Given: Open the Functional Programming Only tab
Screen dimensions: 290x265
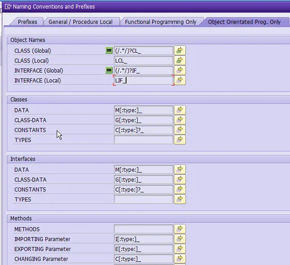Looking at the screenshot, I should 160,22.
